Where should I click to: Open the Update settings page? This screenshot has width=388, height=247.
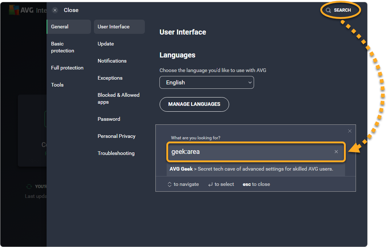(x=106, y=44)
